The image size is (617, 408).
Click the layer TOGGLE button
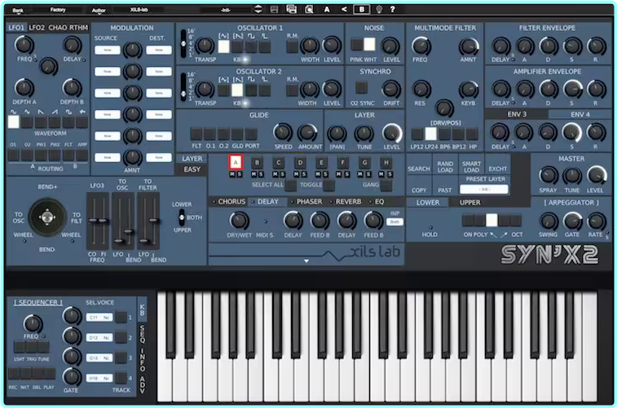pyautogui.click(x=328, y=186)
